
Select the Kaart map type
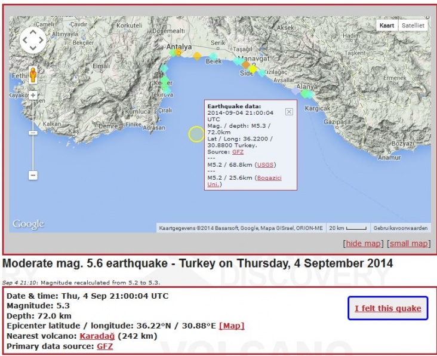(x=387, y=26)
